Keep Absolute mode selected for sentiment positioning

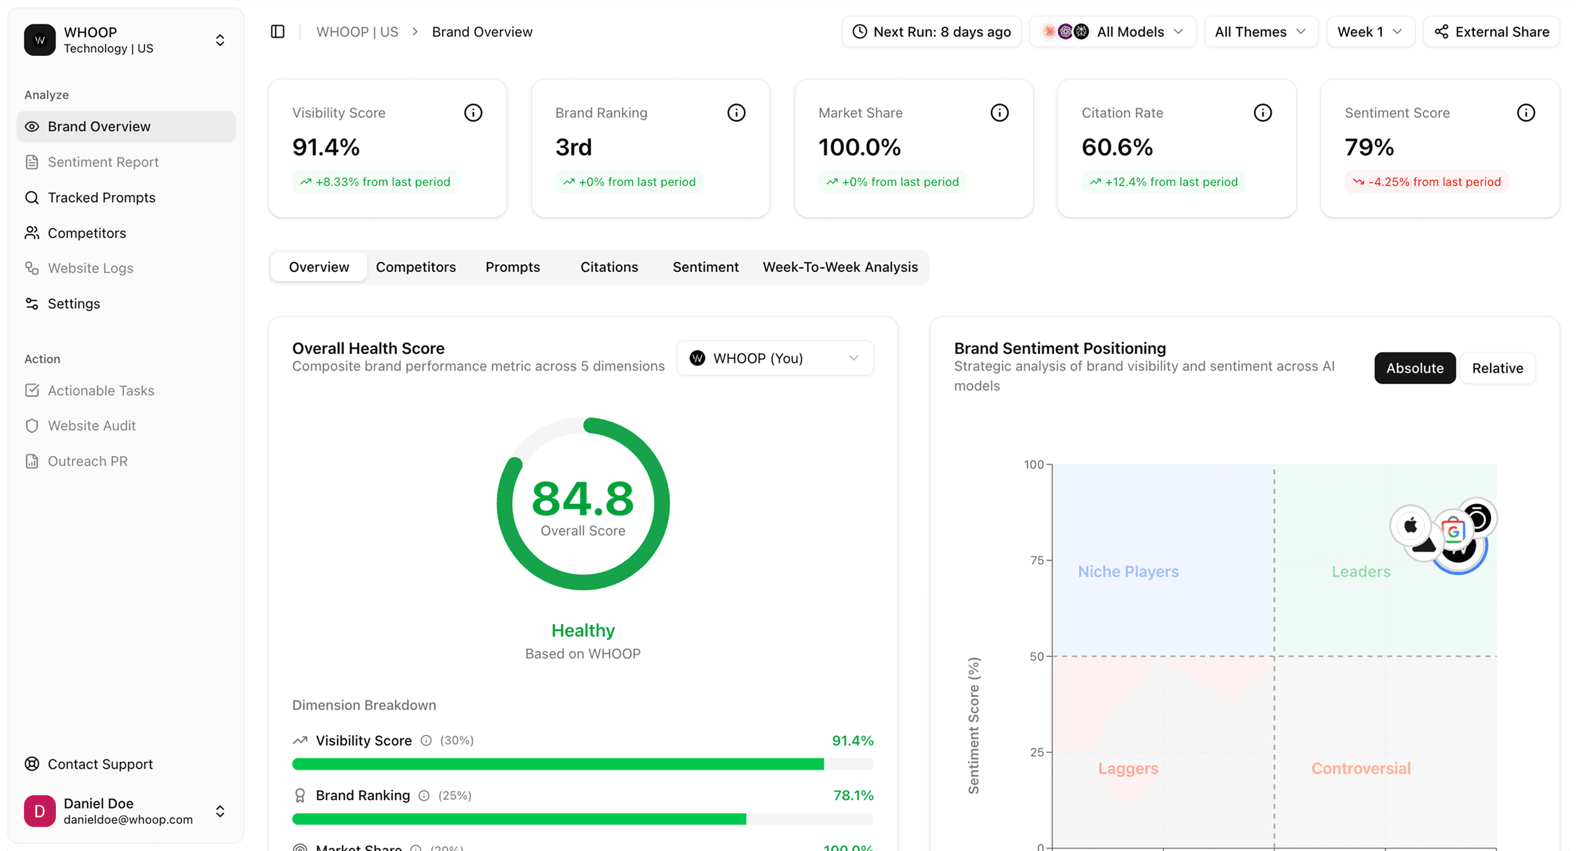click(1415, 368)
